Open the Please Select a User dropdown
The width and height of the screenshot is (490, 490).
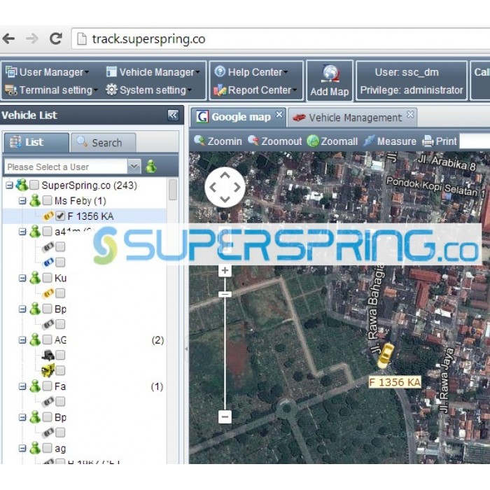(134, 167)
